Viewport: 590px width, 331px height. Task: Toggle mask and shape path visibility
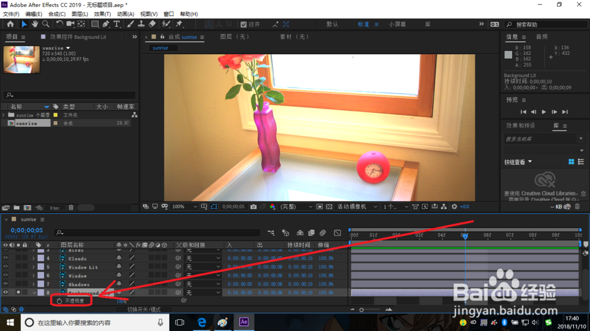(x=214, y=207)
